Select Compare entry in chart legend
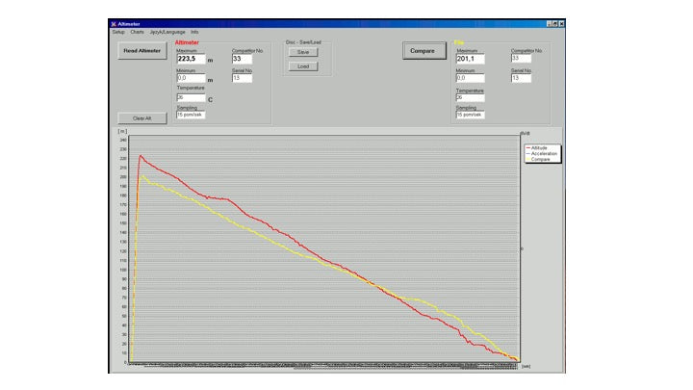This screenshot has height=390, width=693. pyautogui.click(x=542, y=158)
